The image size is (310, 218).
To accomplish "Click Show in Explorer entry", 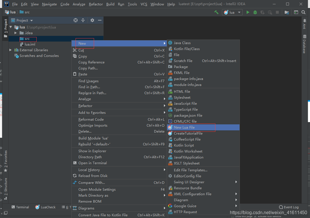I will point(119,151).
